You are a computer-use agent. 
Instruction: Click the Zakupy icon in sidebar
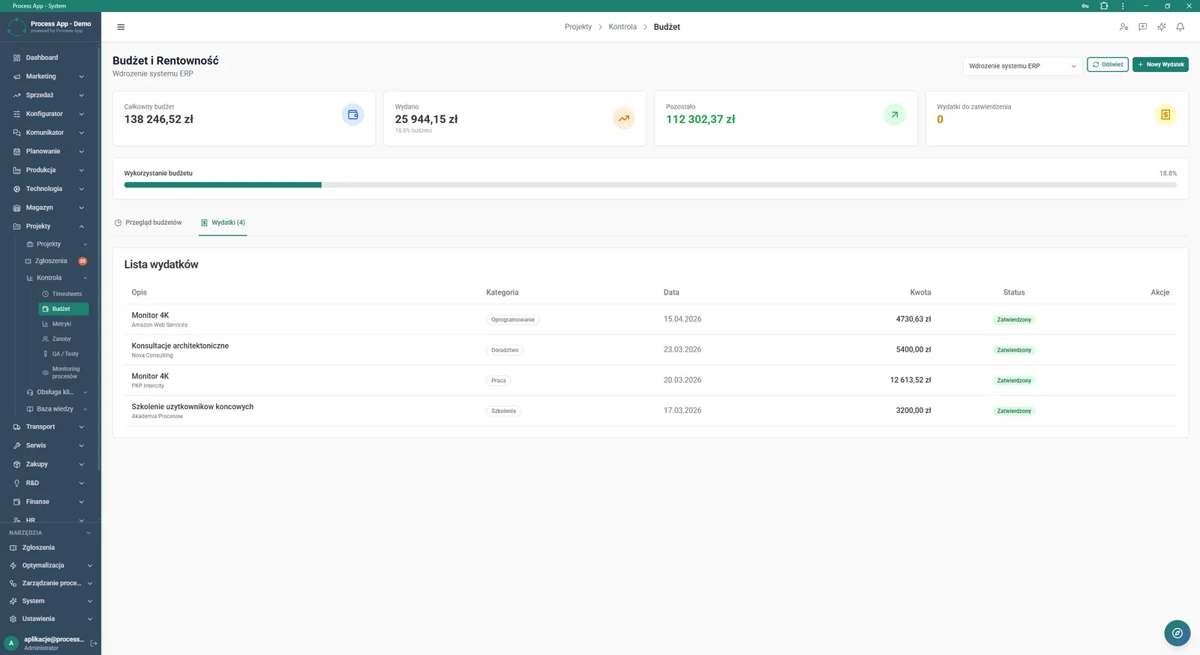coord(16,465)
